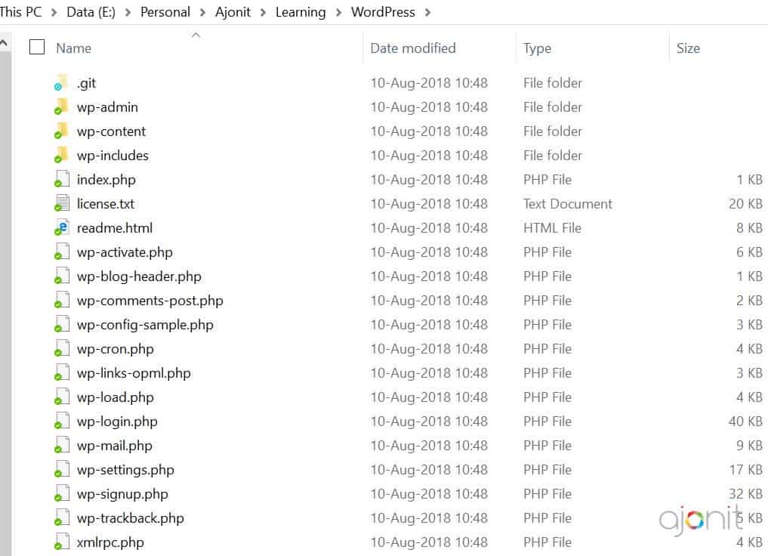
Task: Expand the chevron after This PC
Action: (54, 12)
